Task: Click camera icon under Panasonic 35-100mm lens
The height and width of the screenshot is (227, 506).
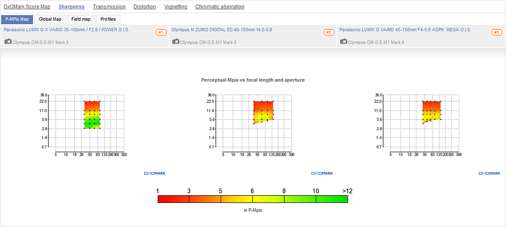Action: pyautogui.click(x=8, y=42)
